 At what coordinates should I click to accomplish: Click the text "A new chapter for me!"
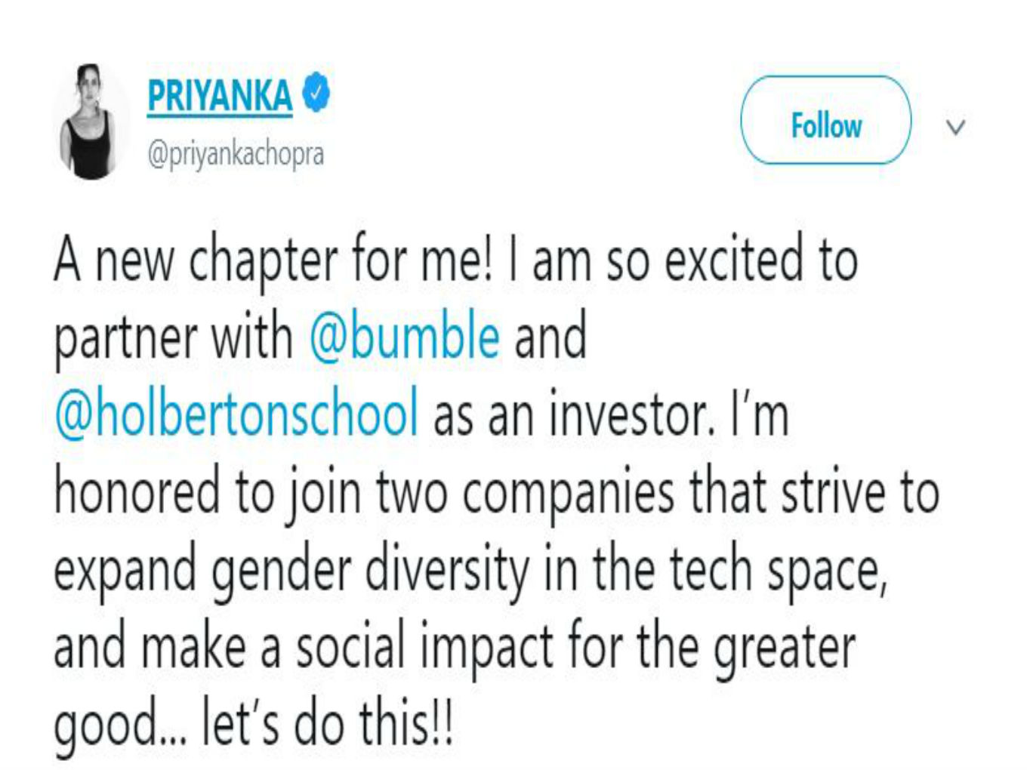click(272, 260)
